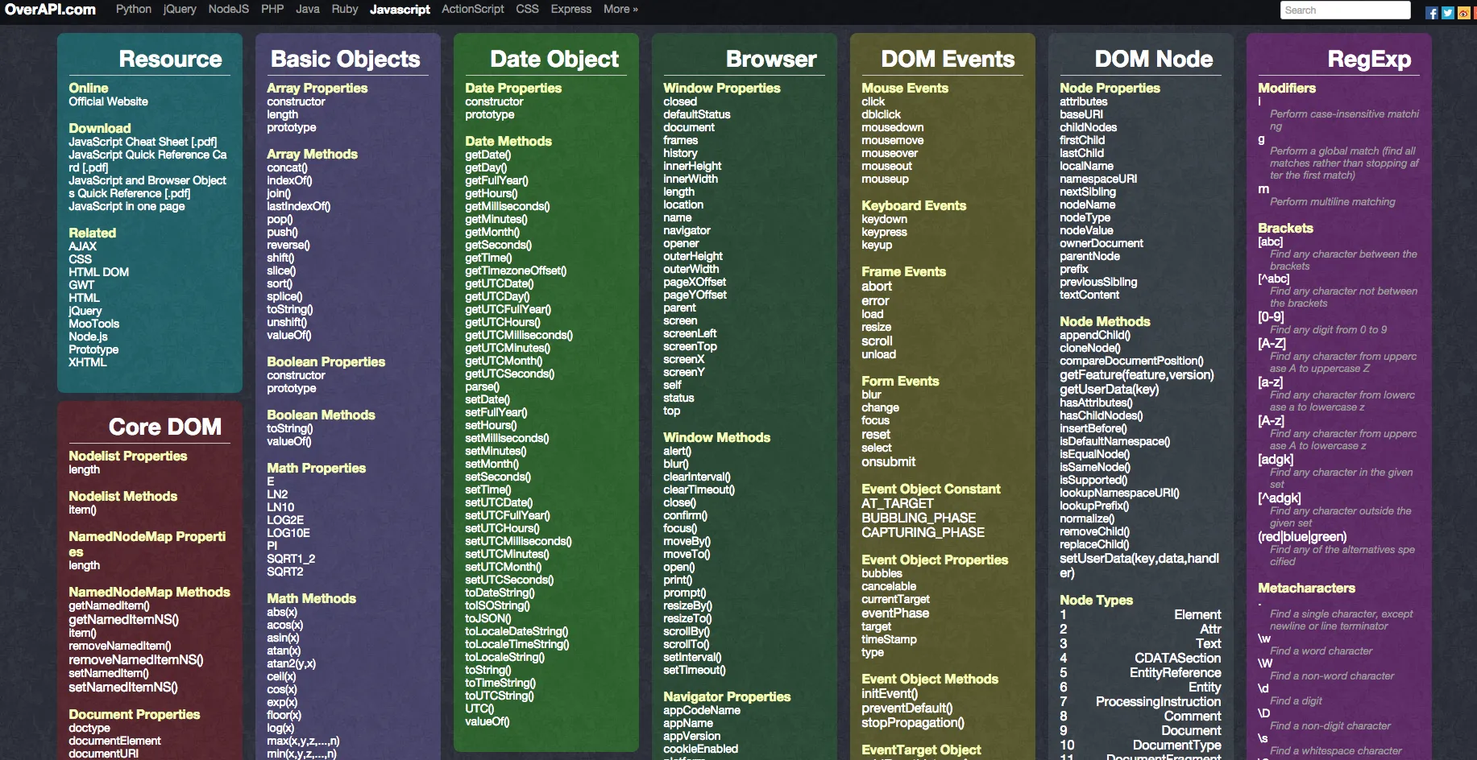The width and height of the screenshot is (1477, 760).
Task: Open the preventDefault() event method
Action: (x=907, y=708)
